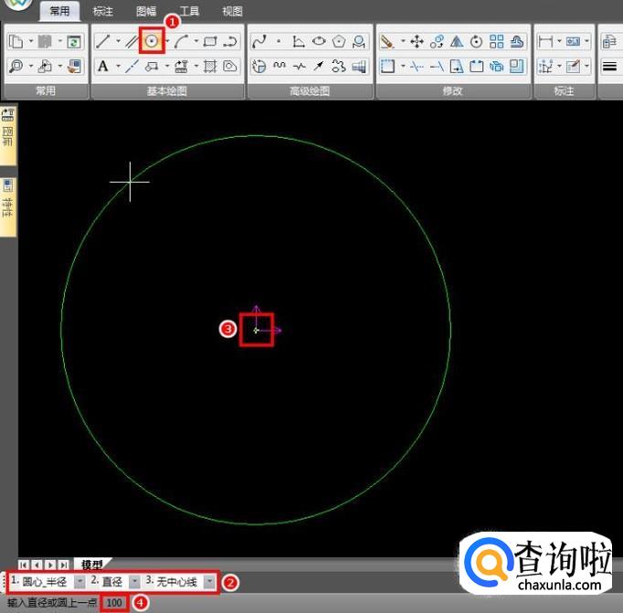Click the Move tool in modify panel
The image size is (623, 613).
(417, 42)
